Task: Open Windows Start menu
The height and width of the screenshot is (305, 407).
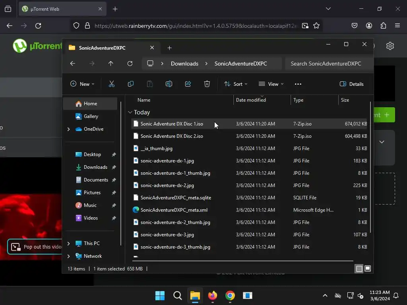Action: [160, 295]
